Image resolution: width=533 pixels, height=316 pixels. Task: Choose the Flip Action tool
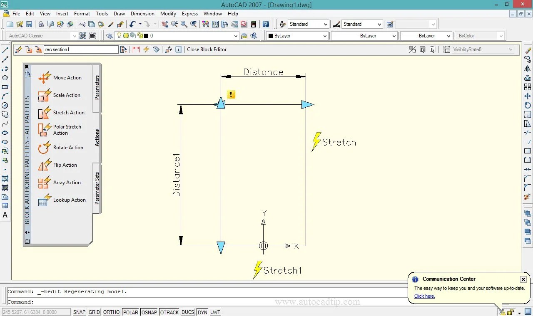pos(57,165)
